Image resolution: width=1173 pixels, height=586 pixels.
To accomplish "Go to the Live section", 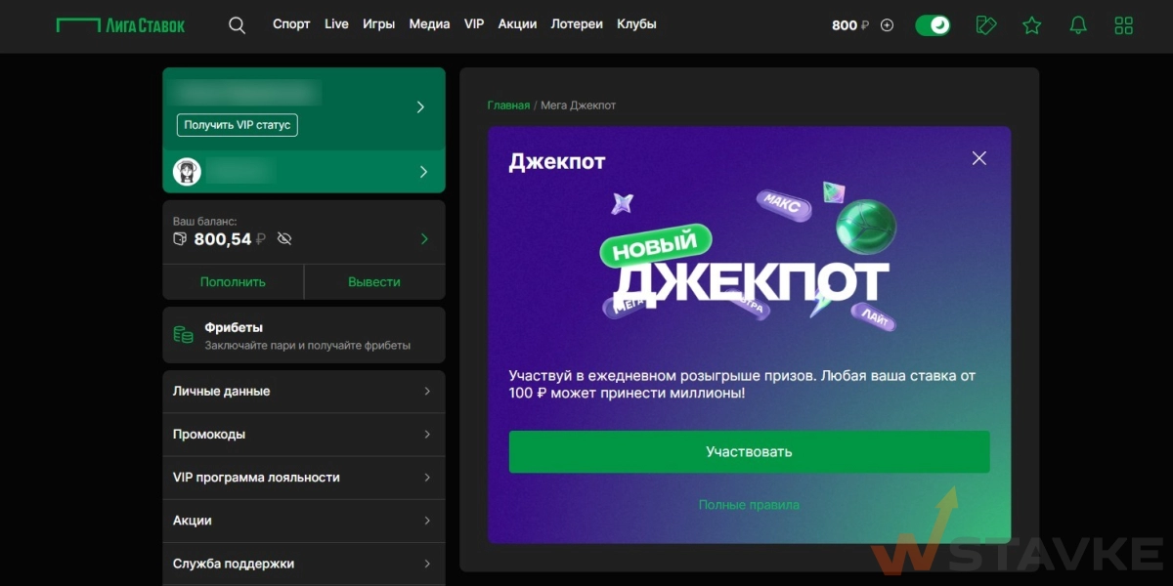I will point(336,24).
